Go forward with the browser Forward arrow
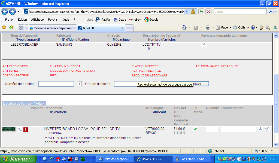Image resolution: width=279 pixels, height=163 pixels. point(12,12)
